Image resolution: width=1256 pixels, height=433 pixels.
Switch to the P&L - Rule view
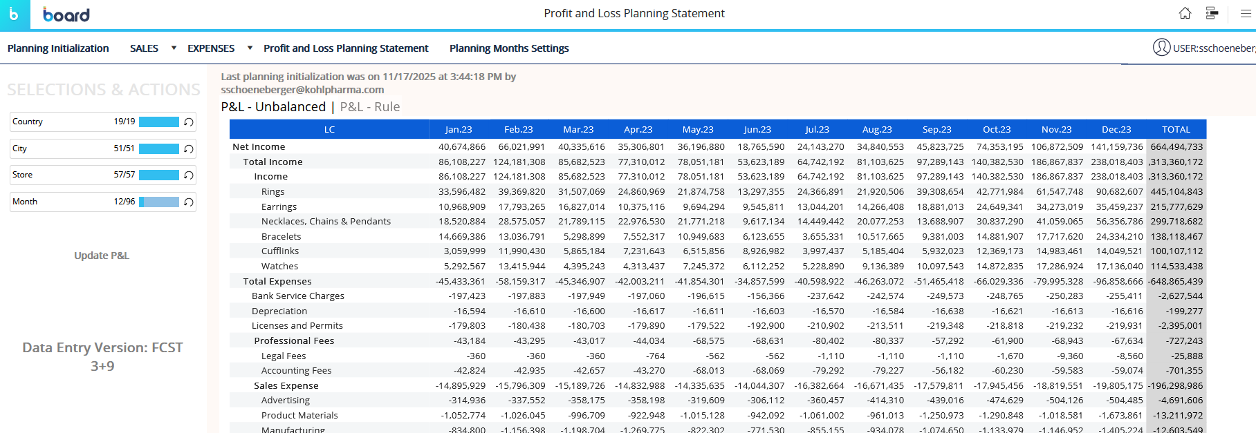coord(369,107)
